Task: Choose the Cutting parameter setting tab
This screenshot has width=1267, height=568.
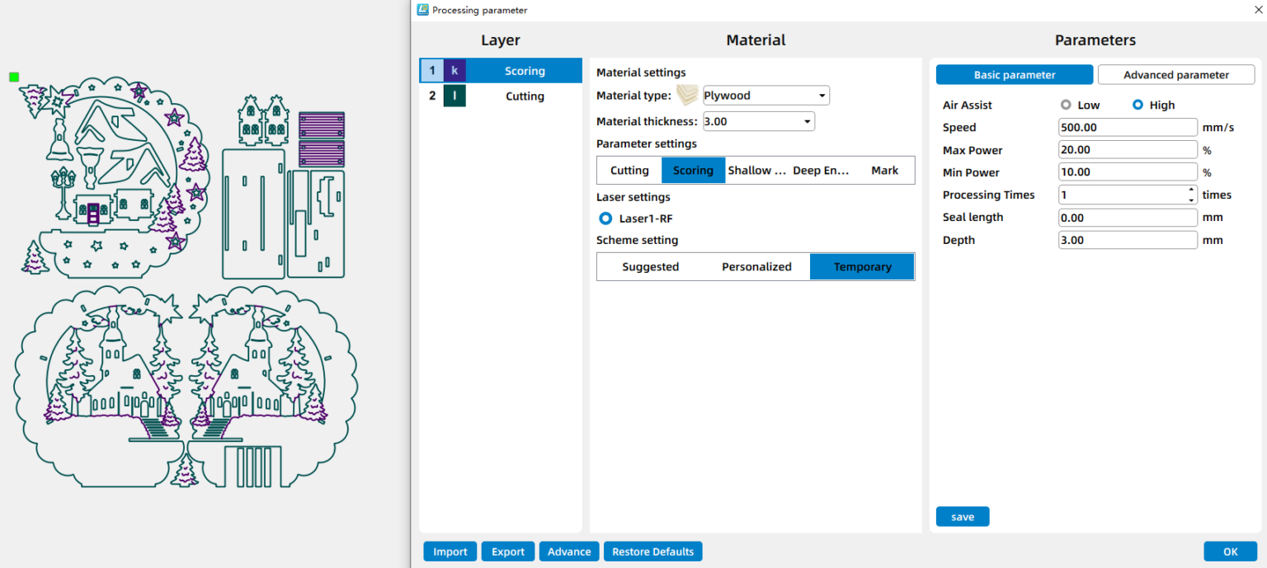Action: pos(629,171)
